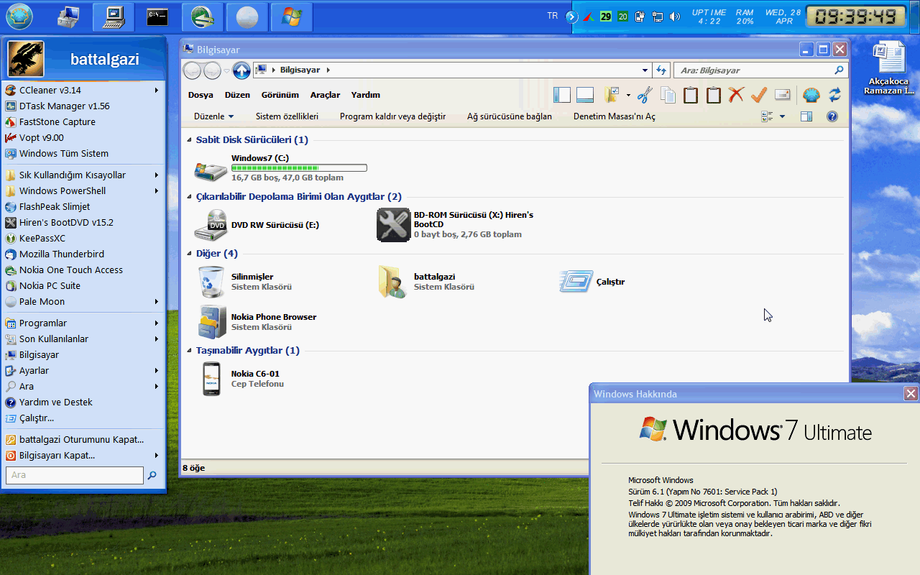Select the Nokia Phone Browser icon
This screenshot has width=920, height=575.
pos(212,321)
